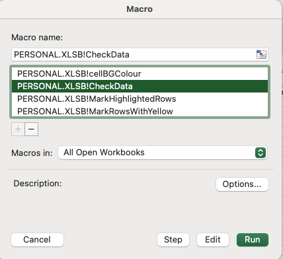This screenshot has height=259, width=283.
Task: Click the range selector icon in Macro name field
Action: pos(261,54)
